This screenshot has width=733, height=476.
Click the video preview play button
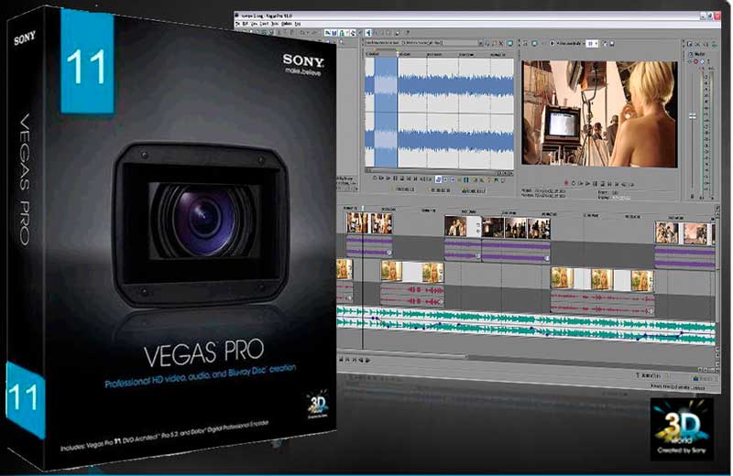point(587,184)
